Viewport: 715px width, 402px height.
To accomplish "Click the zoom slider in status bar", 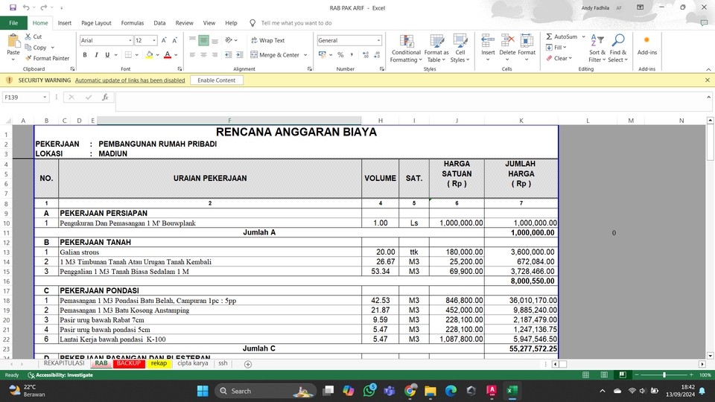I will (664, 374).
